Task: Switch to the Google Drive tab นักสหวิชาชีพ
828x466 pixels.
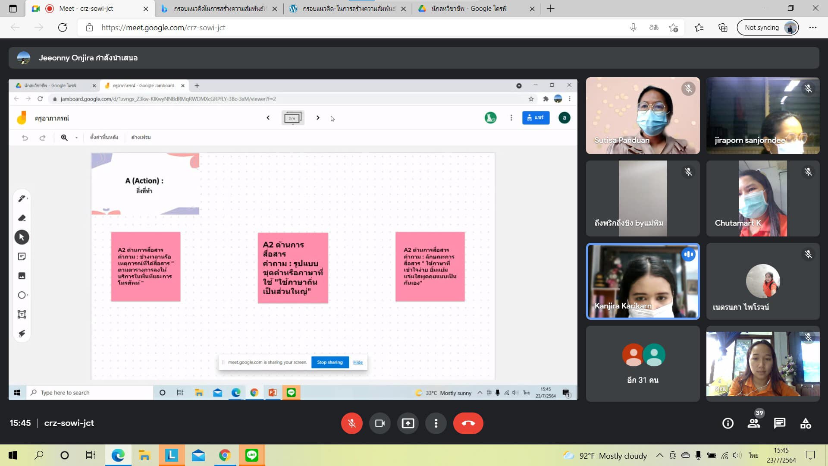Action: [x=477, y=9]
